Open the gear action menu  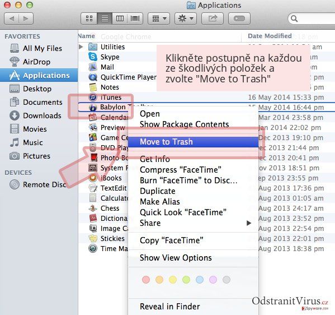click(x=186, y=18)
